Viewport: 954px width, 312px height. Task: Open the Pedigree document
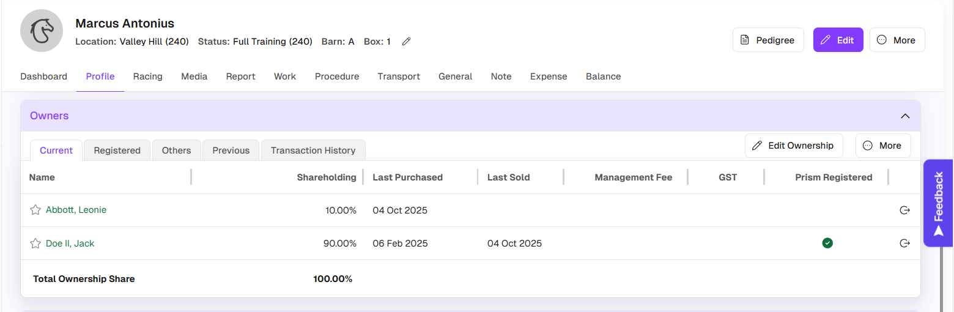tap(767, 40)
